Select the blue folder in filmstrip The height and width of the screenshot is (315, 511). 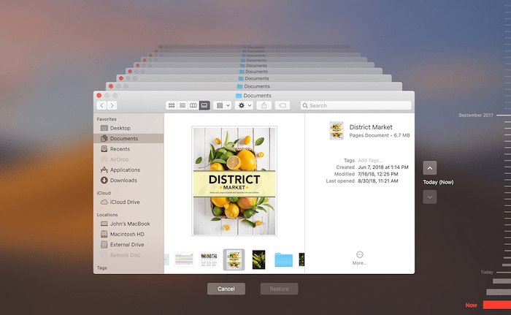coord(283,259)
